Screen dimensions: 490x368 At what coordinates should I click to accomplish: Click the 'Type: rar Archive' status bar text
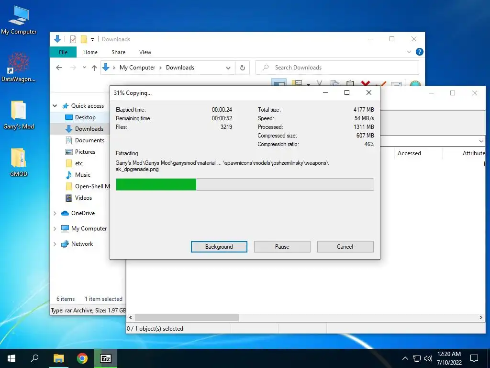(88, 310)
